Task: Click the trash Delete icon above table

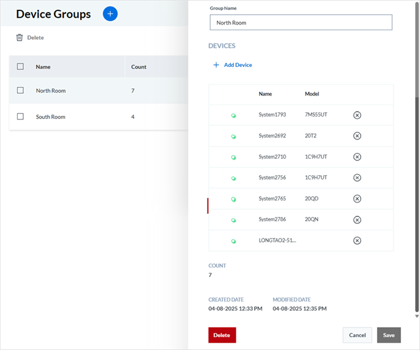Action: [20, 37]
